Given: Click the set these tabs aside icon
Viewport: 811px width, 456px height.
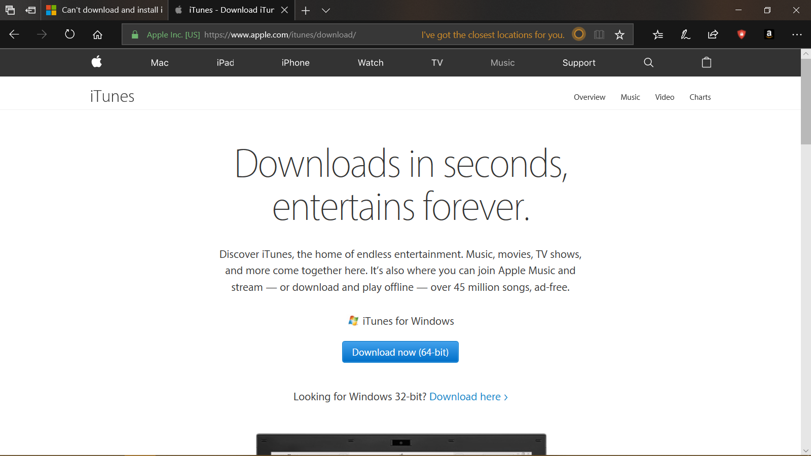Looking at the screenshot, I should click(30, 10).
